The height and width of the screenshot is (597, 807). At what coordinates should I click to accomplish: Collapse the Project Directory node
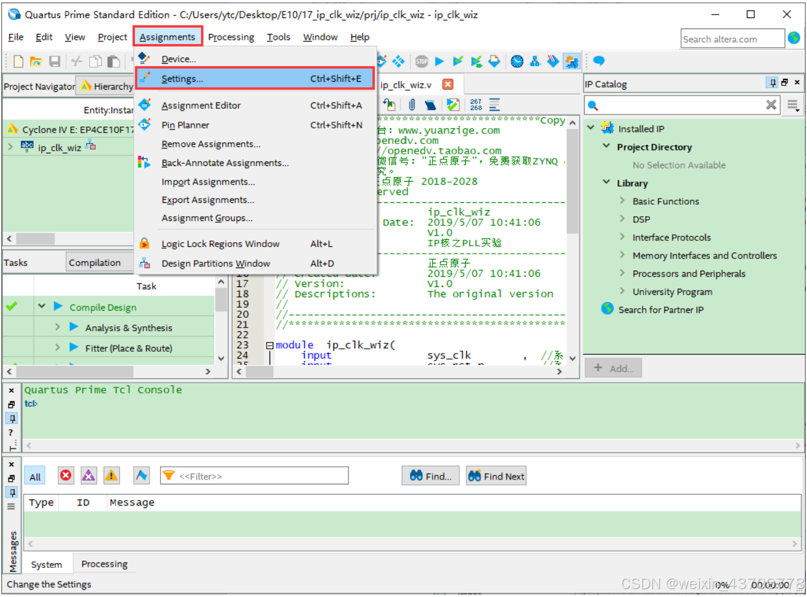(606, 146)
